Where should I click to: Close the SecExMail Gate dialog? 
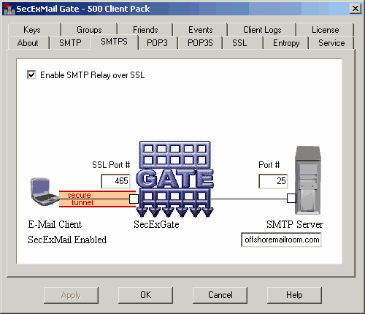pyautogui.click(x=356, y=9)
